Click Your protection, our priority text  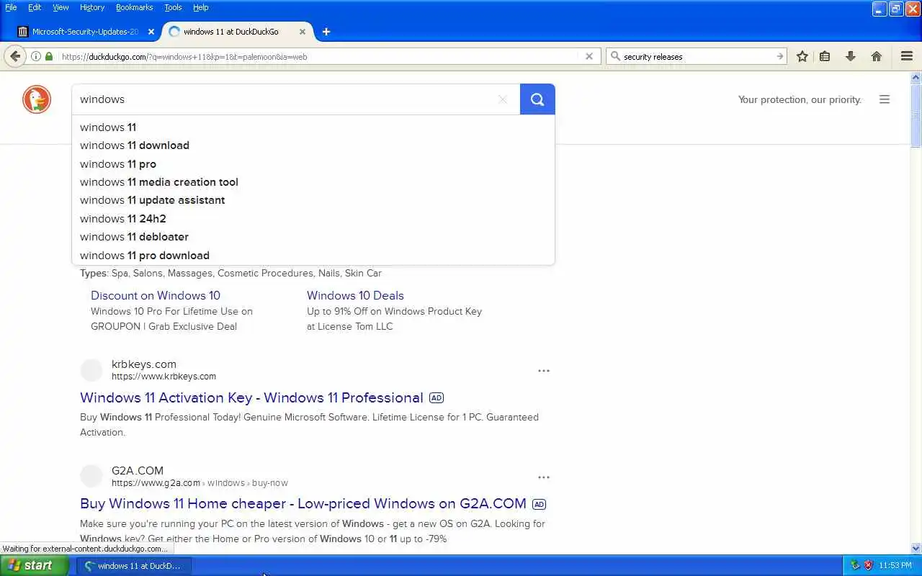tap(800, 99)
